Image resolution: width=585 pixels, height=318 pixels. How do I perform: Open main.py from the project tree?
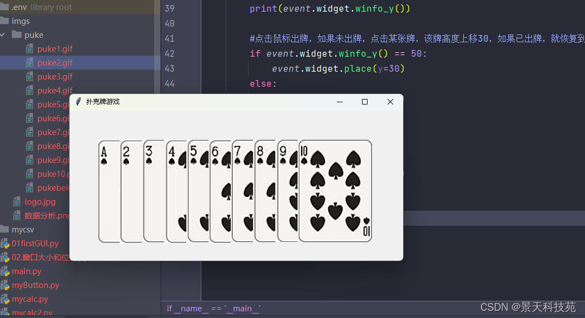[x=27, y=271]
